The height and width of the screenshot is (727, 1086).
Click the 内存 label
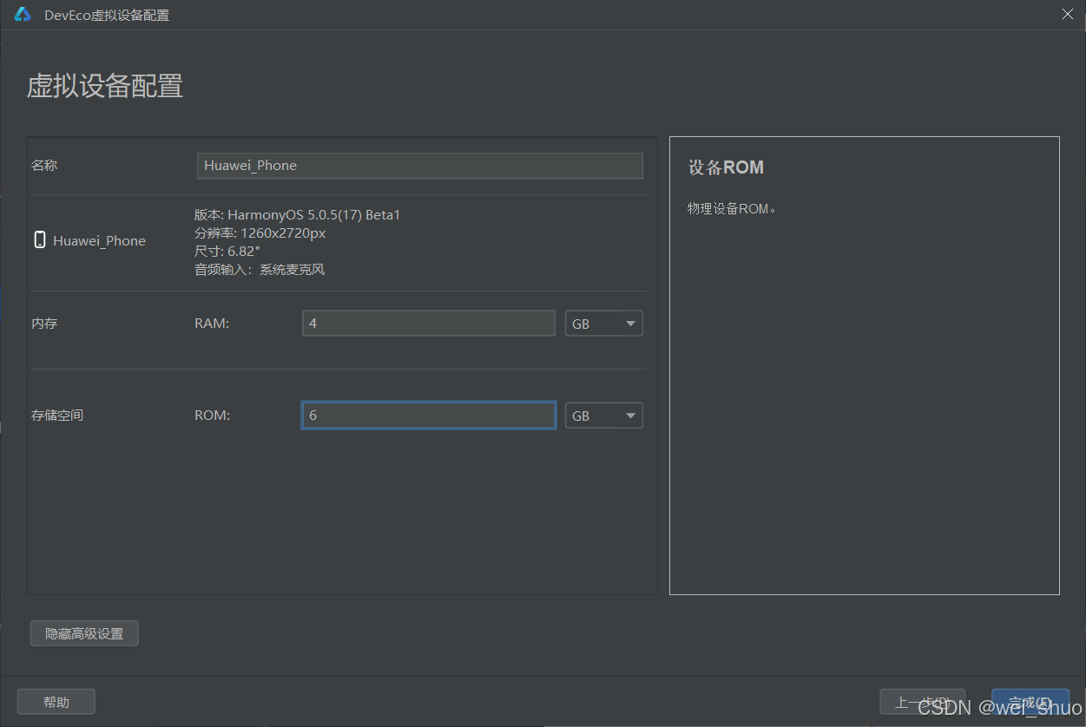pos(44,324)
